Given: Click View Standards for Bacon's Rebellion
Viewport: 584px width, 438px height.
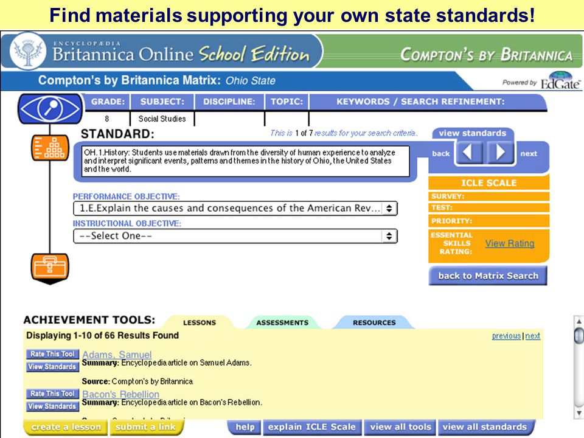Looking at the screenshot, I should tap(52, 406).
